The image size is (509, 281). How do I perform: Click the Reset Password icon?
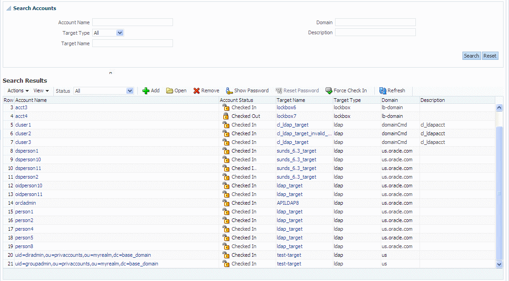pos(279,90)
